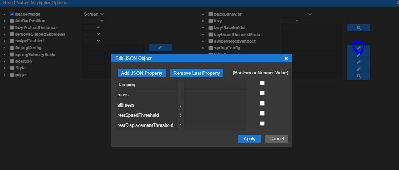Click the Edit JSON Object title bar

click(201, 58)
